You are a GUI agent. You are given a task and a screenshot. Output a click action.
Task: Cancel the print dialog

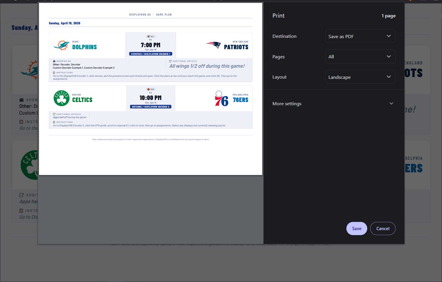(x=383, y=229)
